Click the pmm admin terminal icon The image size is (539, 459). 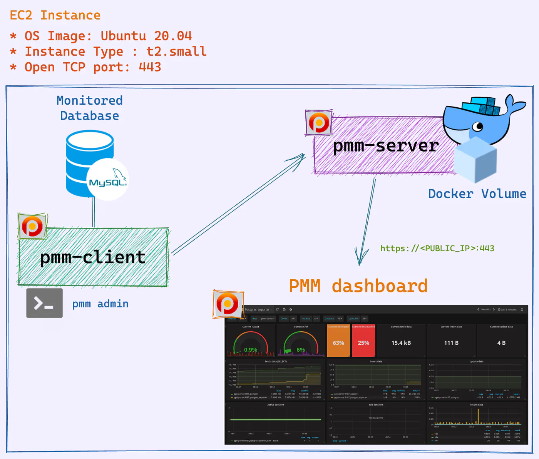click(x=44, y=303)
